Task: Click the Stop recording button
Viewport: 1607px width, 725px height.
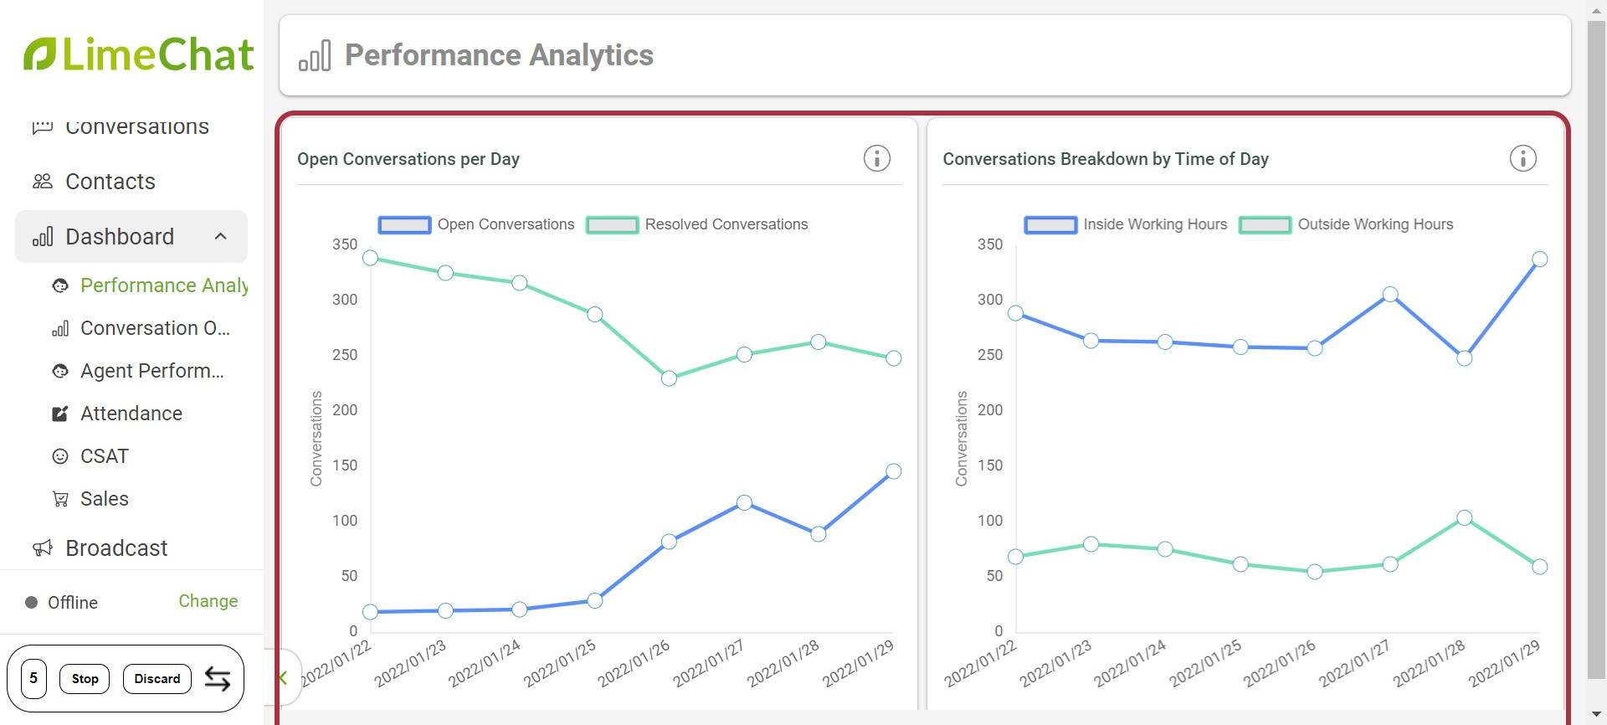Action: tap(85, 678)
